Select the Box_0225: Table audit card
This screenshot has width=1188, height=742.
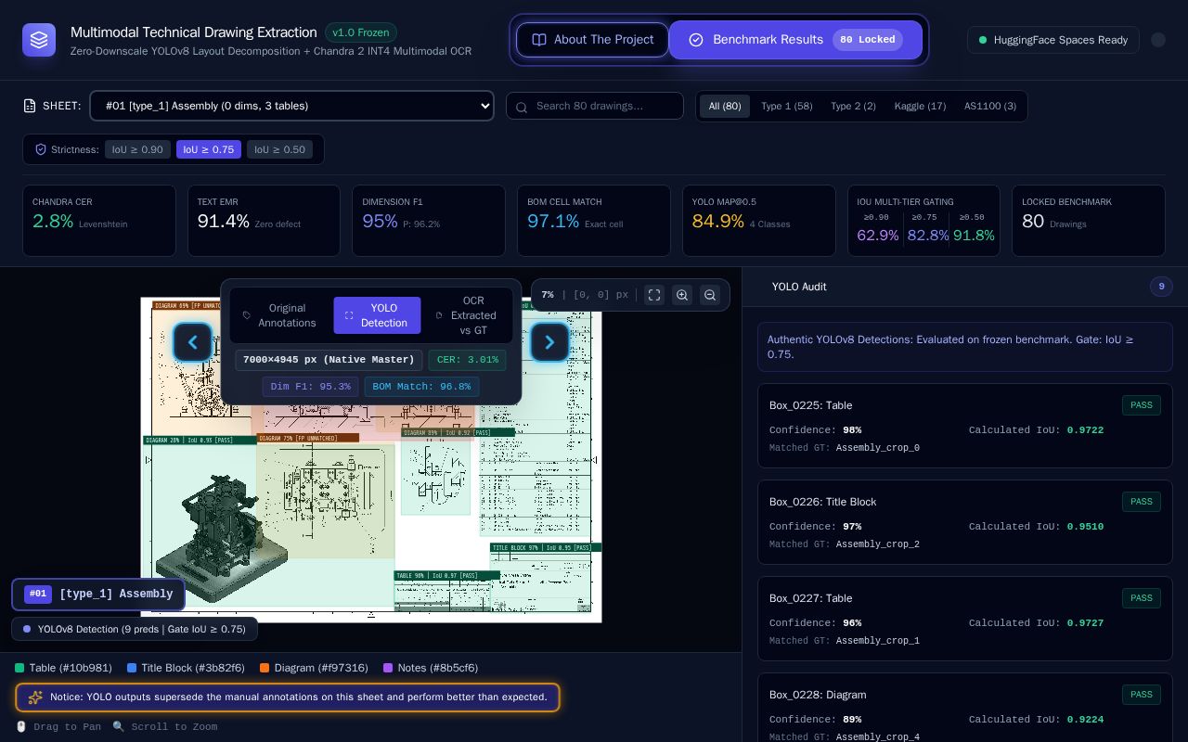coord(964,426)
